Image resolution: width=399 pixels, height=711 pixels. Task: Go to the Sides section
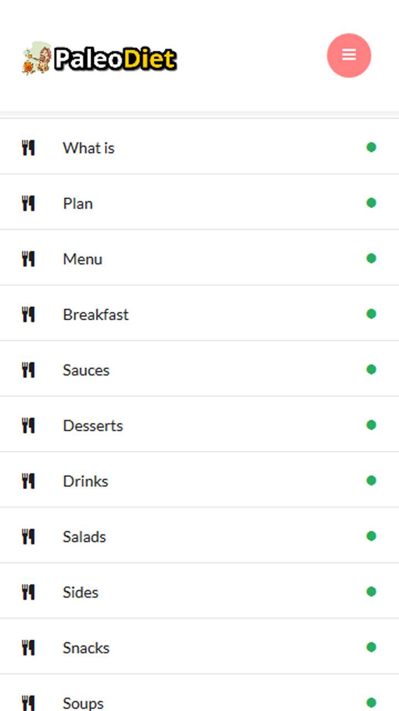(x=80, y=592)
